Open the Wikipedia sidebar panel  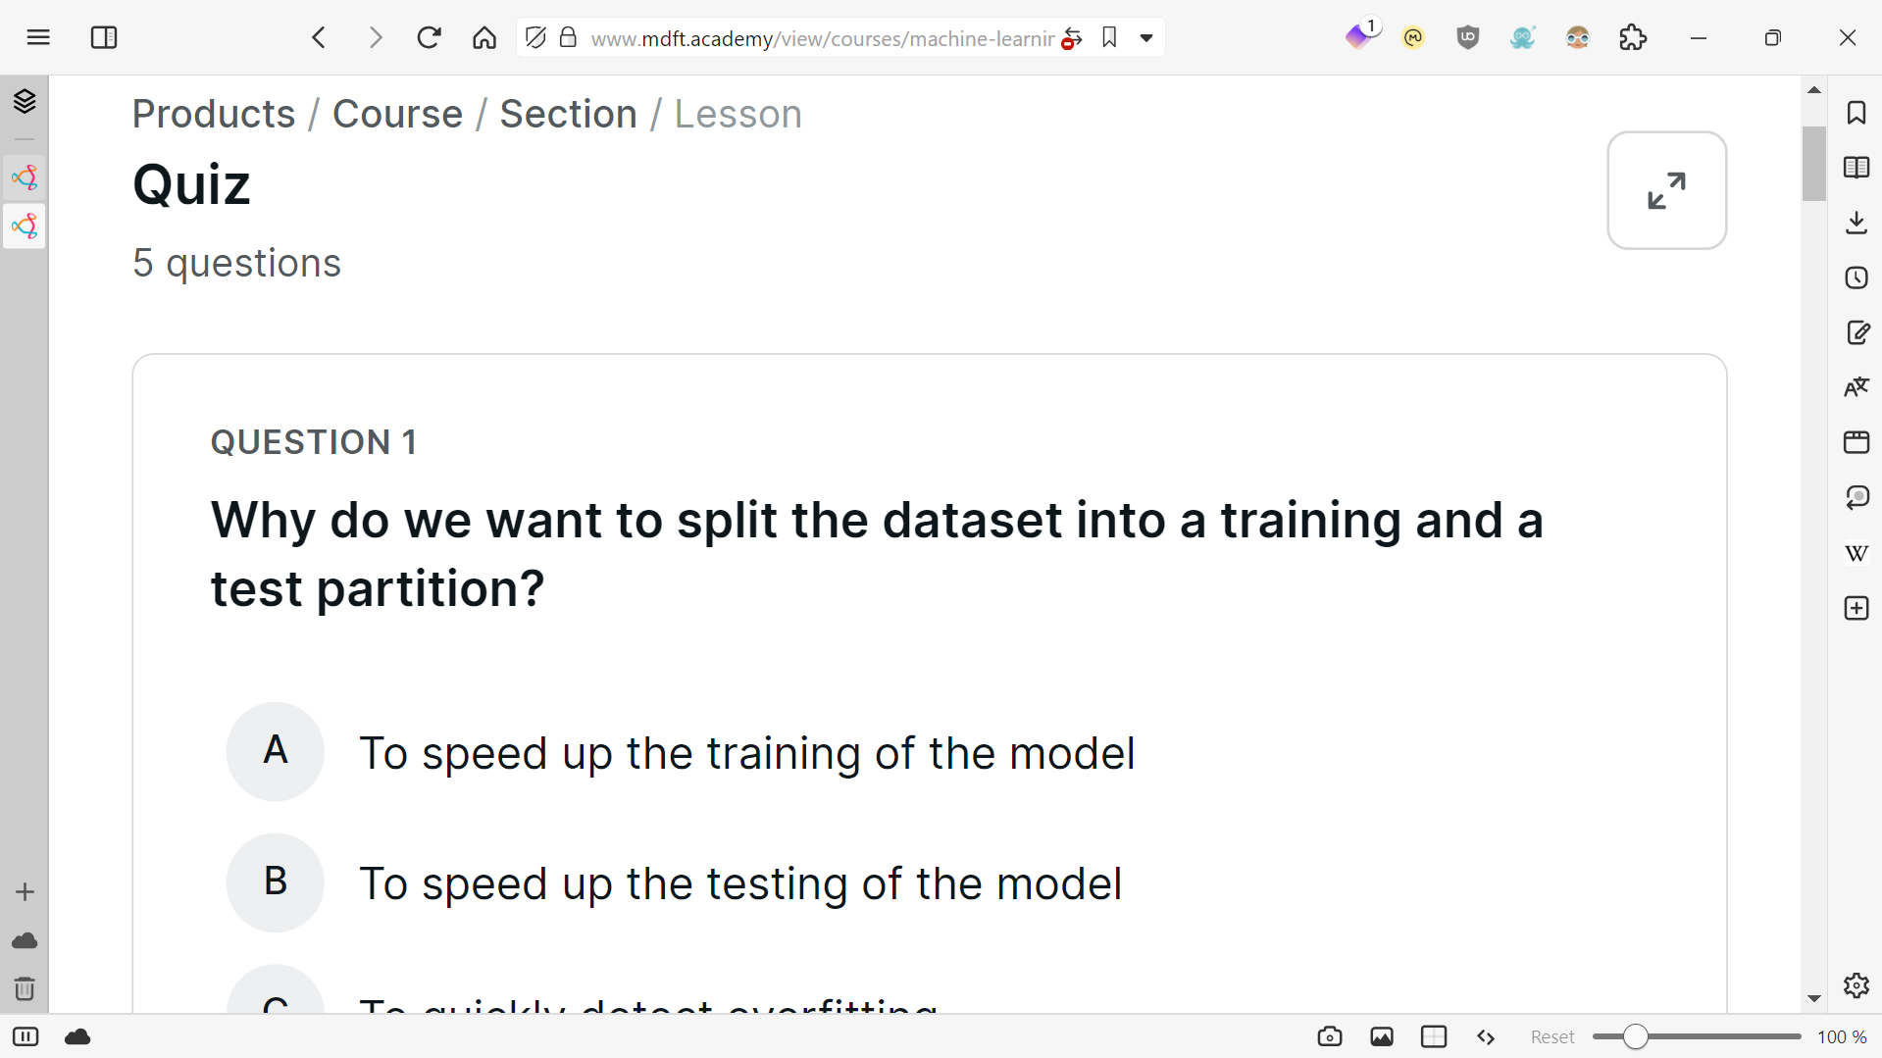tap(1856, 553)
